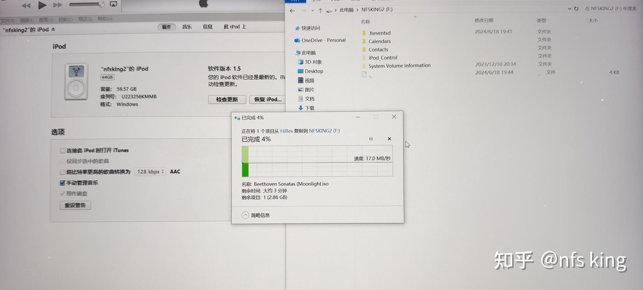The height and width of the screenshot is (290, 643).
Task: Select 此电脑 in Explorer sidebar
Action: pos(305,53)
